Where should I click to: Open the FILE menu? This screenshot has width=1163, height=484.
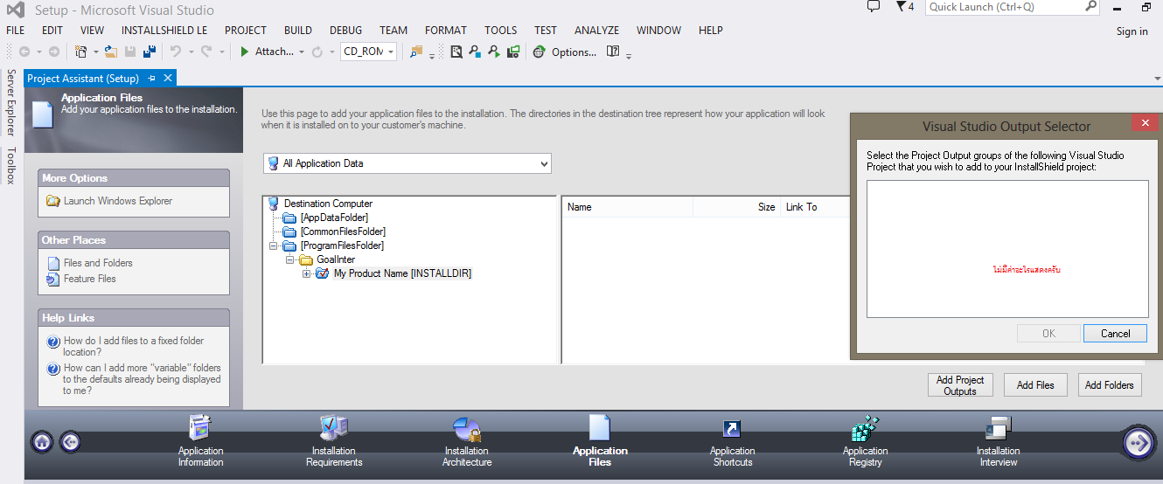(x=15, y=30)
